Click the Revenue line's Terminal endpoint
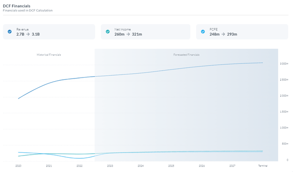The width and height of the screenshot is (293, 172). click(263, 63)
